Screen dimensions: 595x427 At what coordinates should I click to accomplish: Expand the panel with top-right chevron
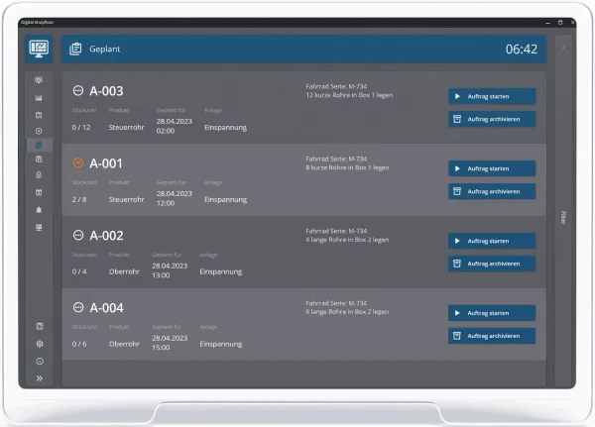tap(563, 48)
